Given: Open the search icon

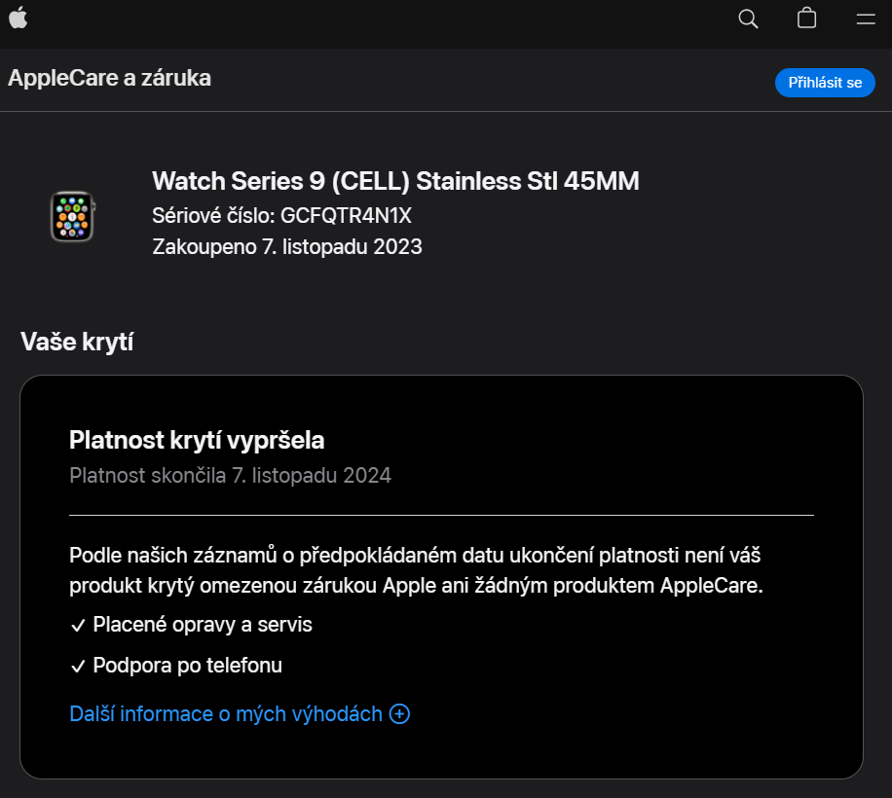Looking at the screenshot, I should click(x=747, y=18).
